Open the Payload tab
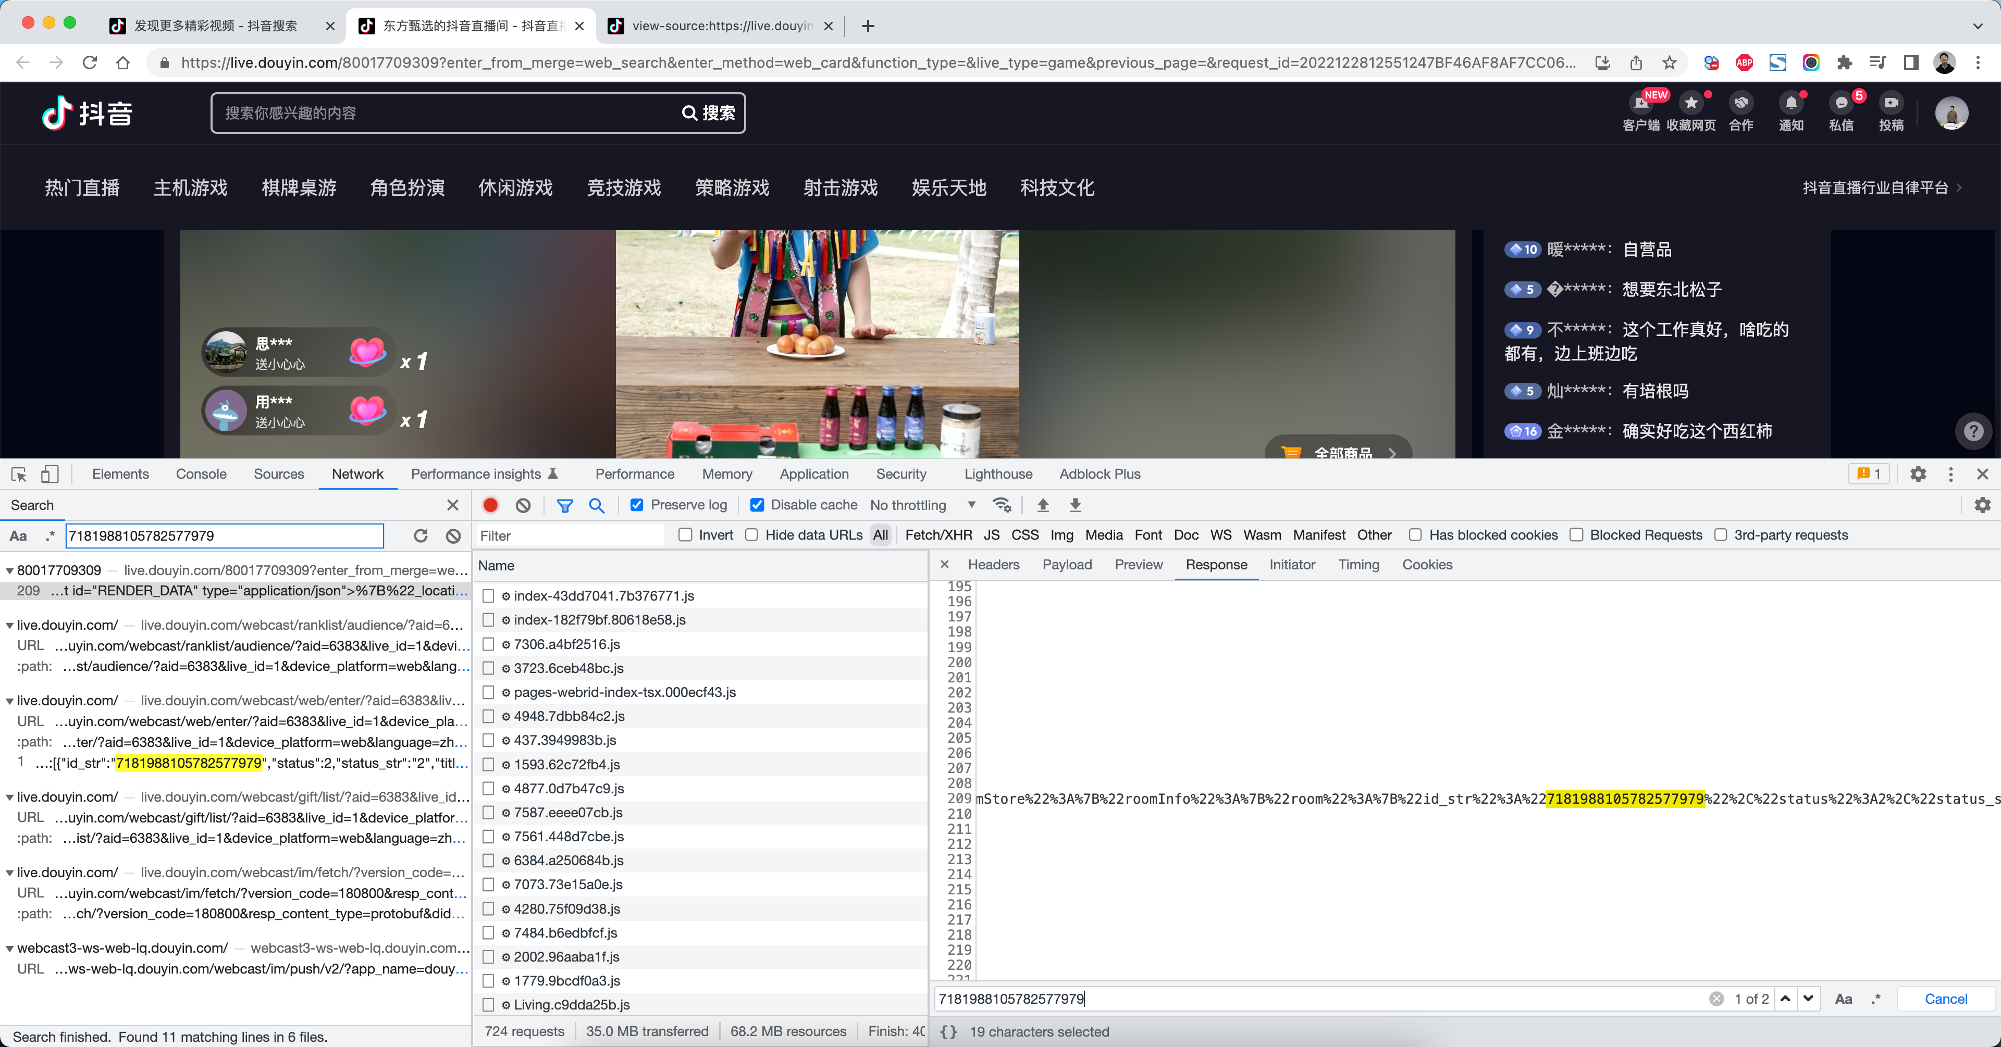Viewport: 2001px width, 1047px height. click(1067, 565)
